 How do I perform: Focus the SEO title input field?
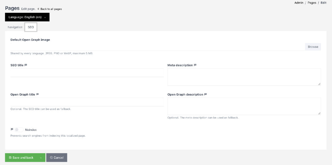(x=87, y=73)
